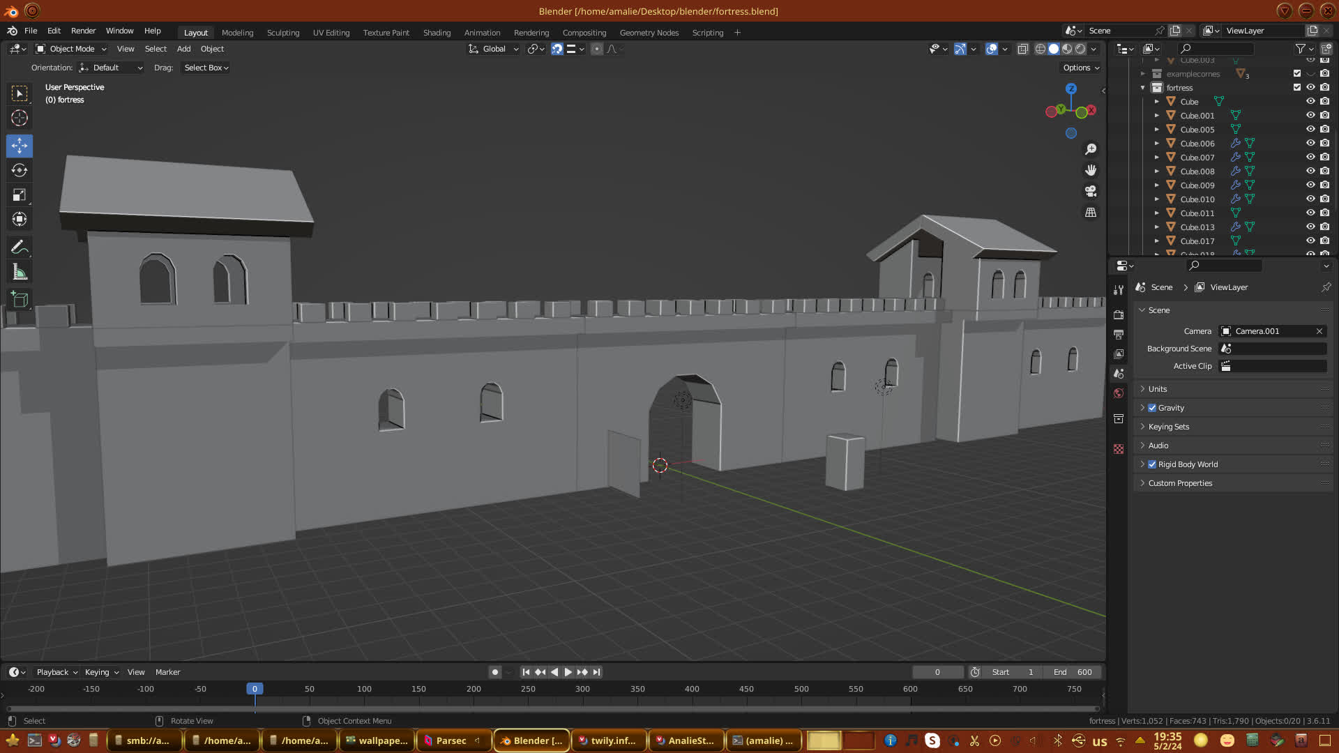Expand Cube.010 in the outliner
Image resolution: width=1339 pixels, height=753 pixels.
(x=1157, y=199)
